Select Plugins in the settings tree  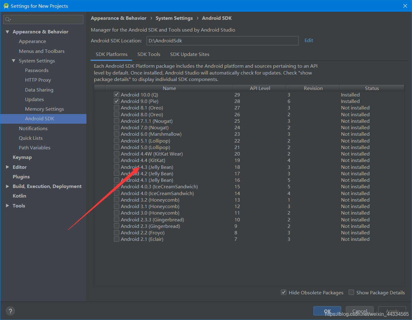click(x=21, y=177)
